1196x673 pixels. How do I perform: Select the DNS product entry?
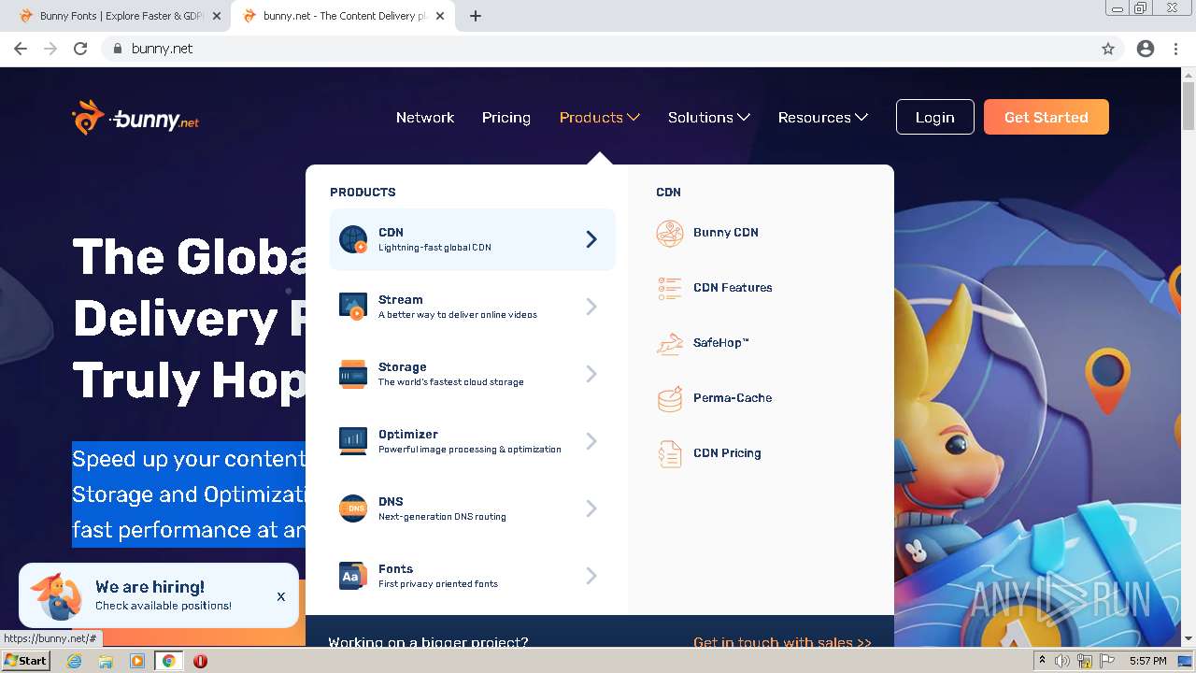pos(472,508)
